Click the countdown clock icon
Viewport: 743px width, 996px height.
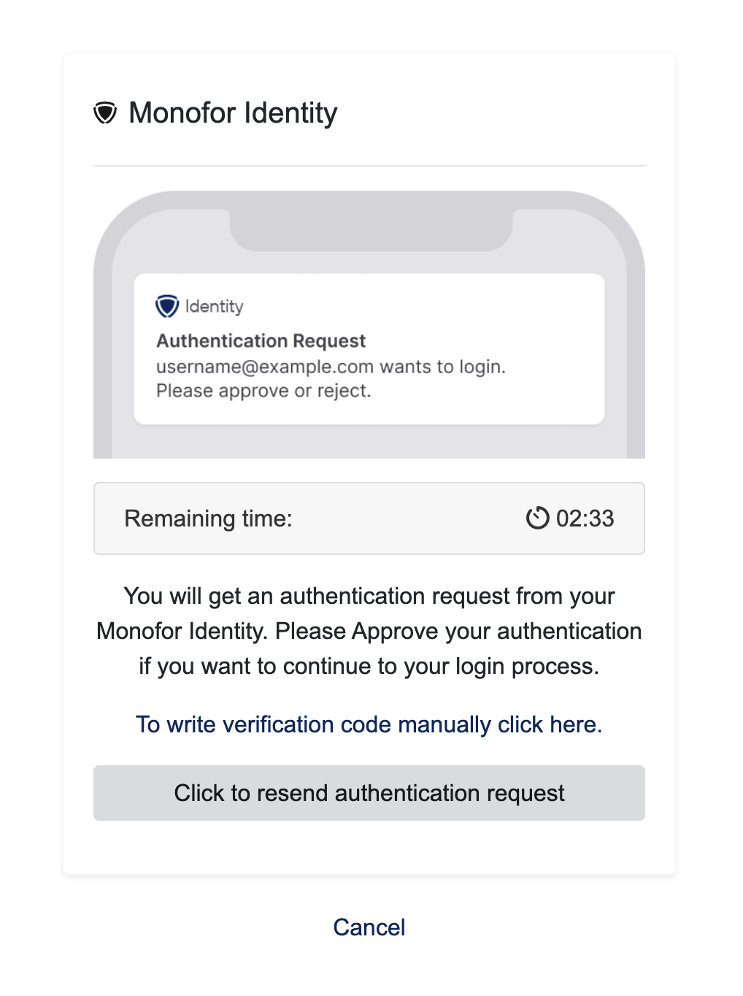pyautogui.click(x=538, y=518)
